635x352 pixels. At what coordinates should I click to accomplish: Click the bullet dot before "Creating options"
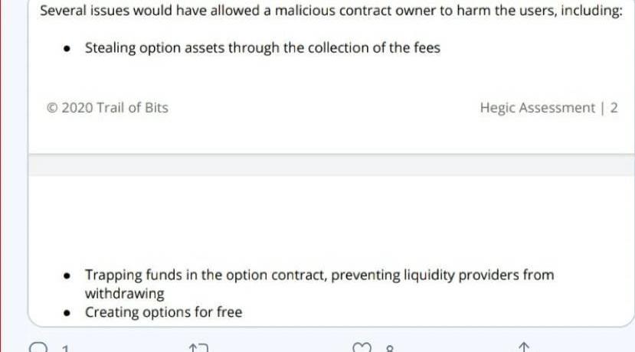[67, 313]
